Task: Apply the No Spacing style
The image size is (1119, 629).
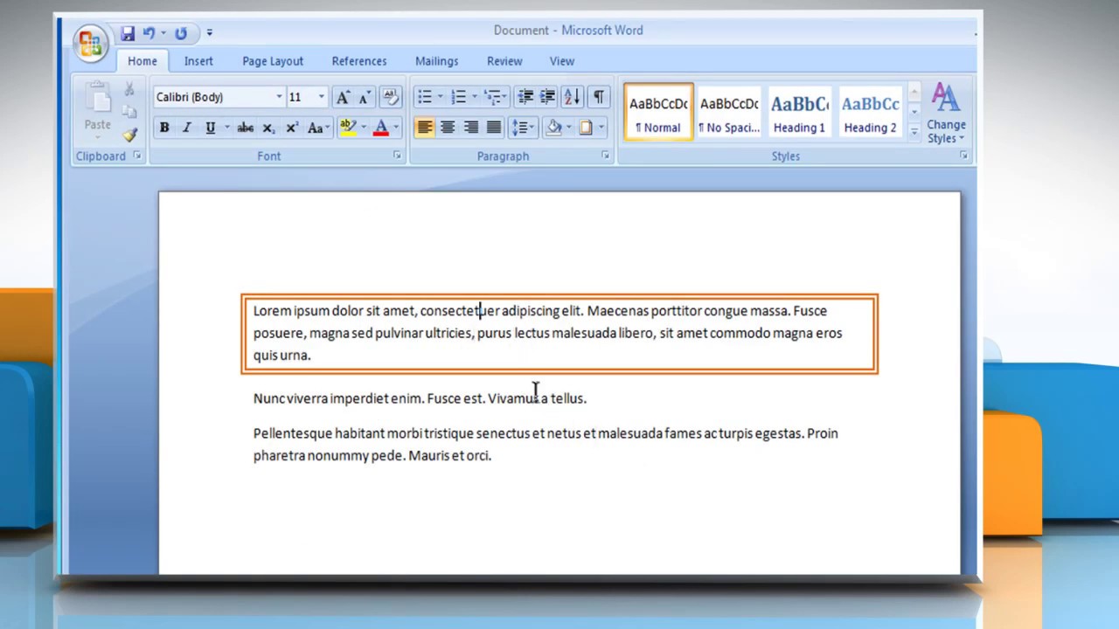Action: tap(729, 112)
